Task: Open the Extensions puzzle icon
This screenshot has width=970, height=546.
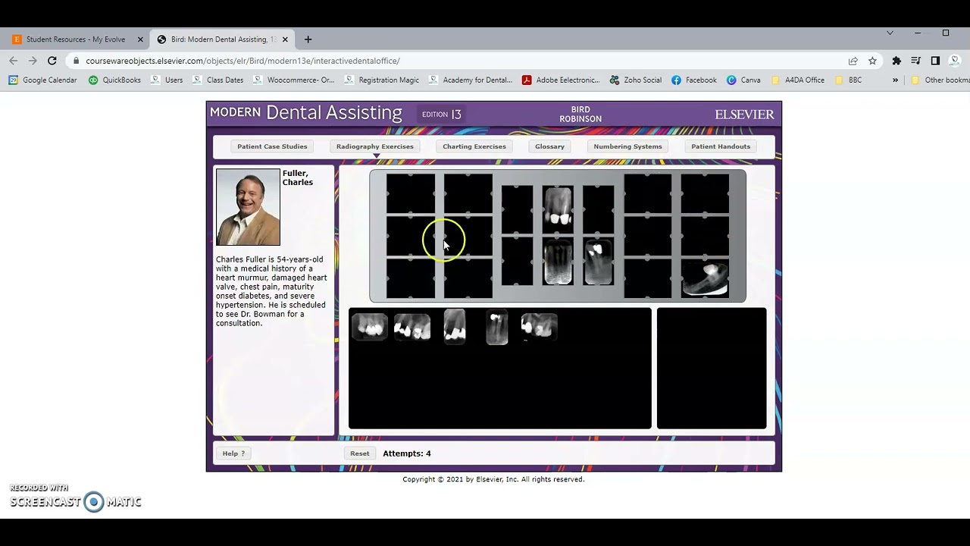Action: coord(896,61)
